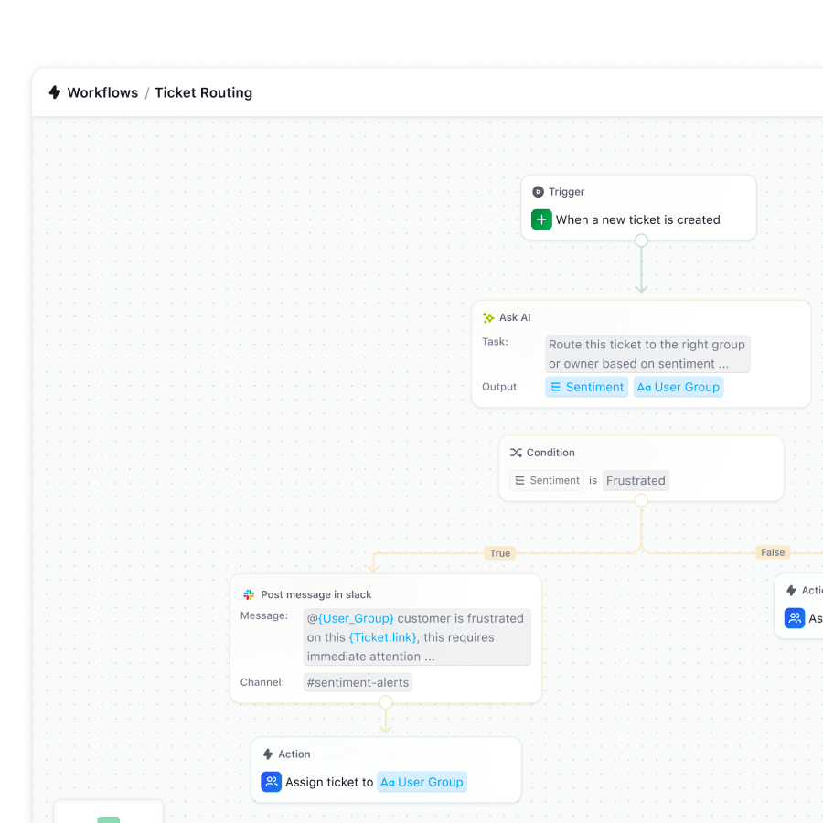The width and height of the screenshot is (823, 823).
Task: Click the Aa icon in the User Group output chip
Action: point(647,387)
